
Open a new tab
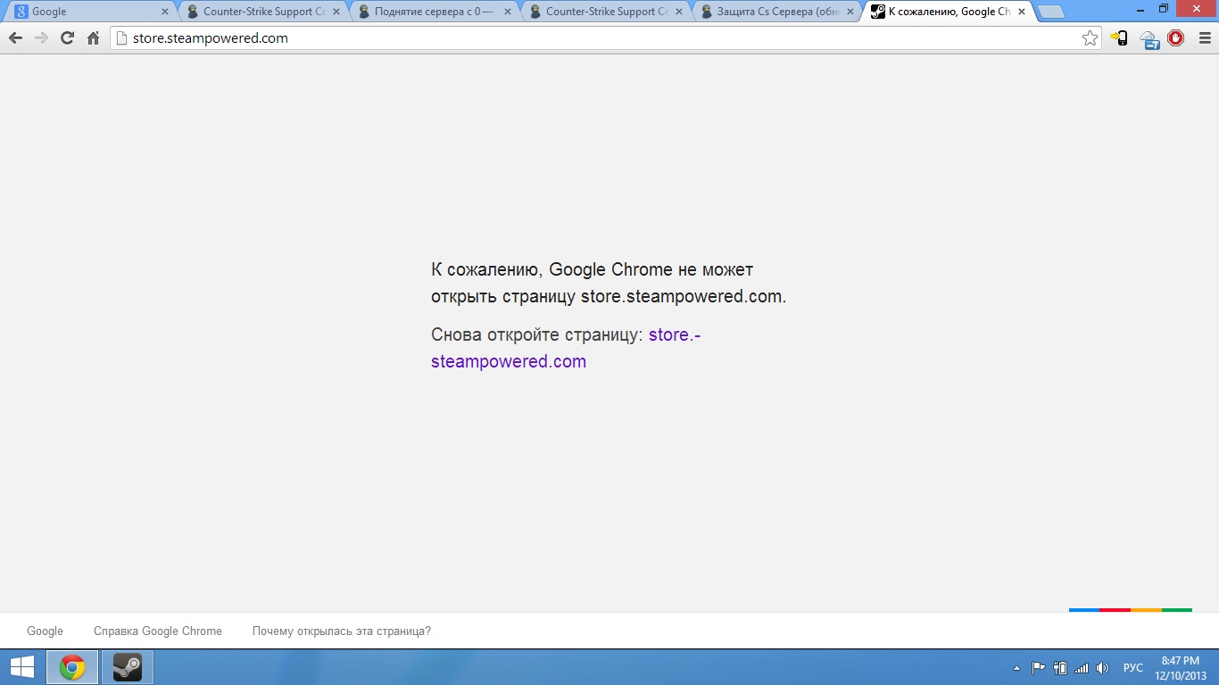(x=1051, y=12)
